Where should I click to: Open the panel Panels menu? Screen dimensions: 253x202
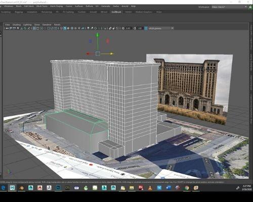(x=57, y=25)
